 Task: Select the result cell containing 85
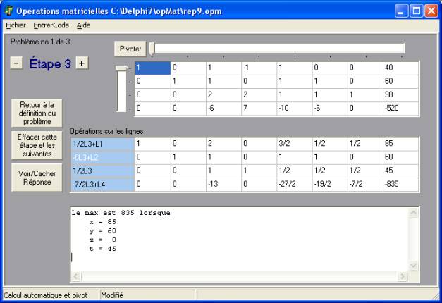tap(401, 144)
